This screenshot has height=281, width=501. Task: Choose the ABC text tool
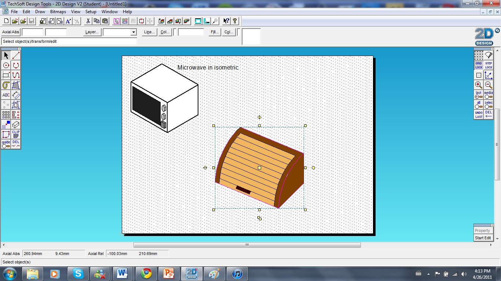[6, 95]
